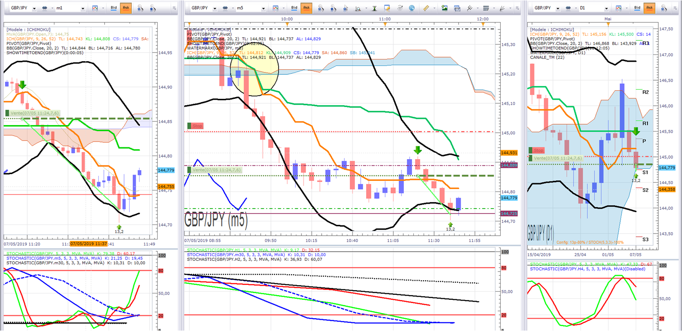
Task: Click the chart type icon in the D1 toolbar
Action: pos(619,8)
